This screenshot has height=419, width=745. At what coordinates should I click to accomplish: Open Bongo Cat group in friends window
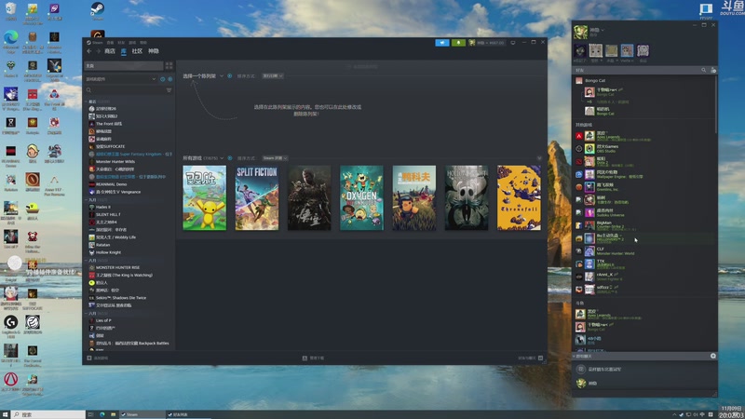pos(595,81)
